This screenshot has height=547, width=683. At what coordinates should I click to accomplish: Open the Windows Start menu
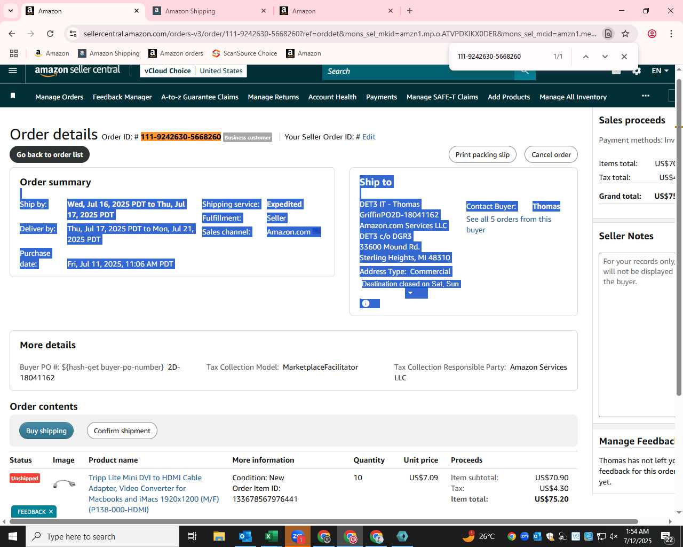[x=13, y=536]
